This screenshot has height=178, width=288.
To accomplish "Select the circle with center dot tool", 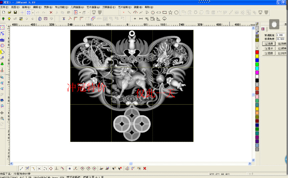I will pos(153,12).
